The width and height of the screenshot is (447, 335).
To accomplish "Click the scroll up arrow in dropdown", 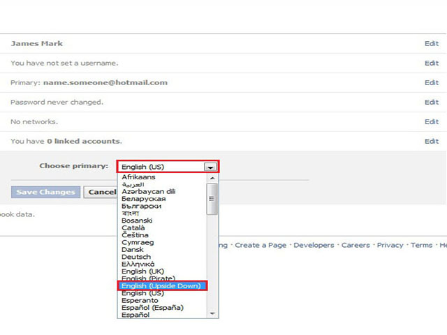I will (212, 178).
